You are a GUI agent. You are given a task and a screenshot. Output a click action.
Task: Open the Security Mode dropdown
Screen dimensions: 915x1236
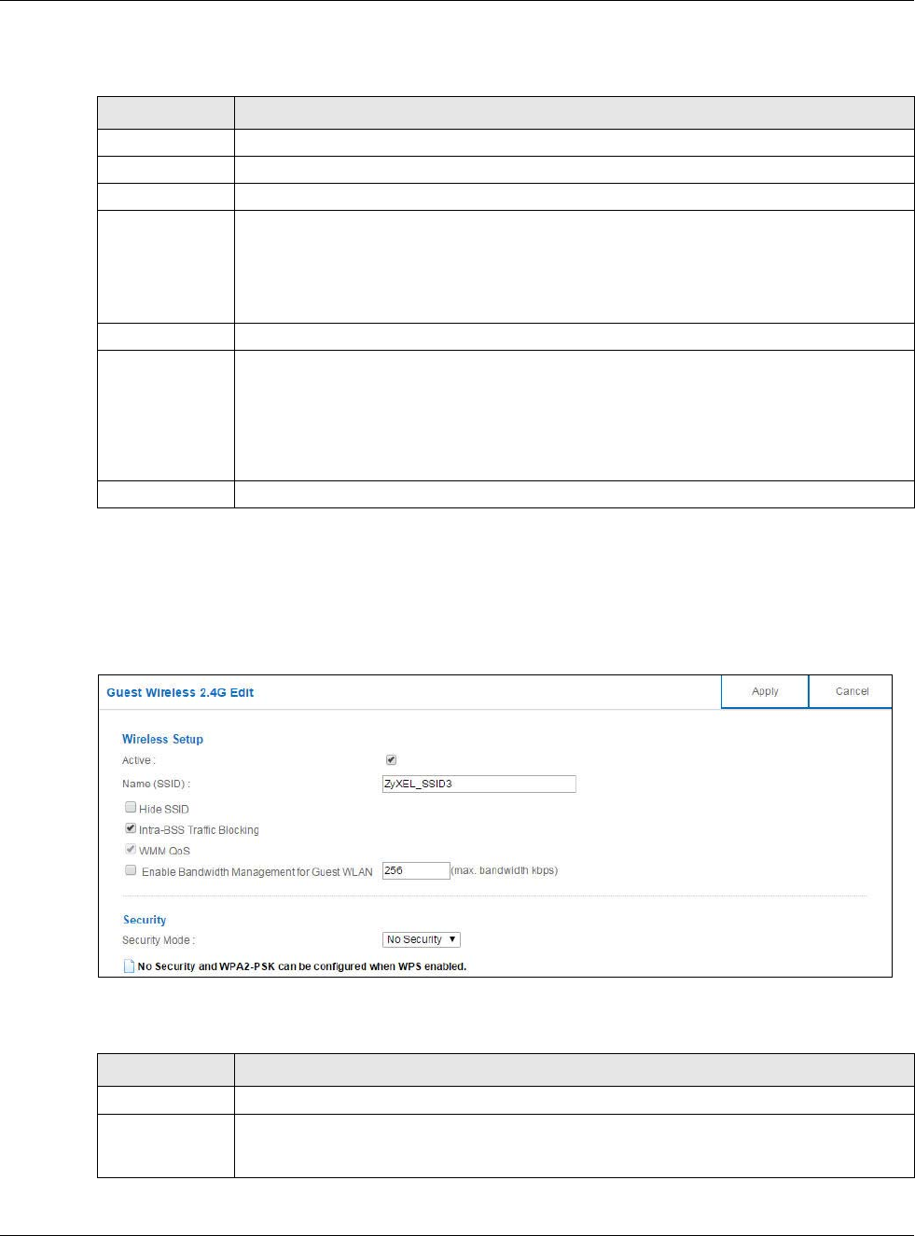[x=422, y=939]
